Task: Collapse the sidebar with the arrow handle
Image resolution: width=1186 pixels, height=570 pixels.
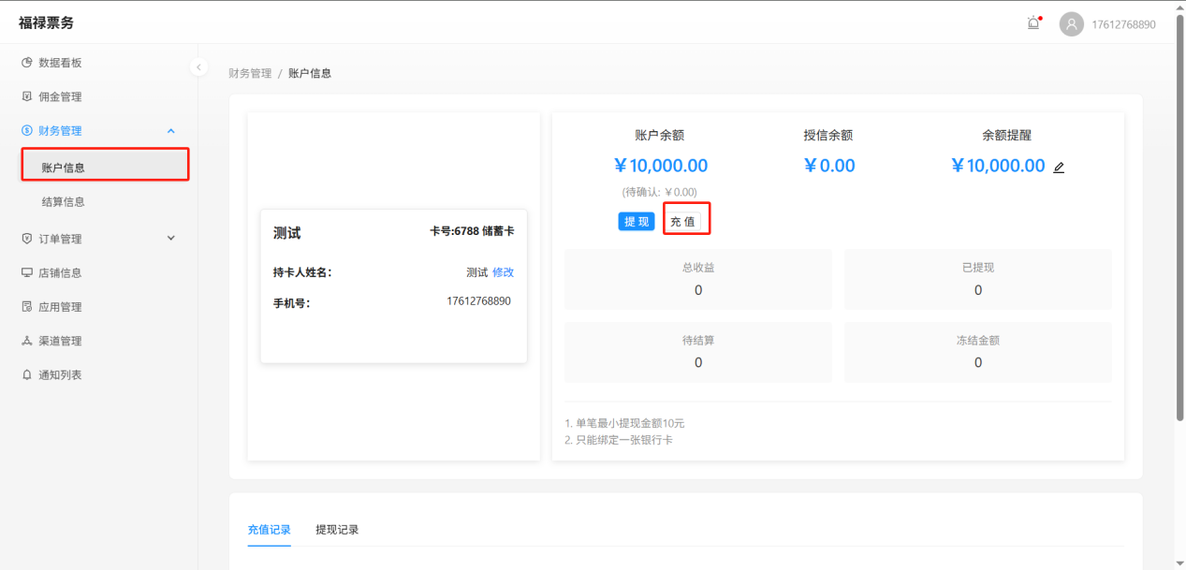Action: point(198,67)
